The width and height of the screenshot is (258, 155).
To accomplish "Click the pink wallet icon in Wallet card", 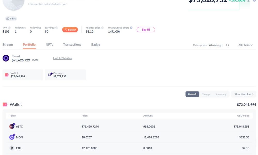I will pyautogui.click(x=7, y=75).
